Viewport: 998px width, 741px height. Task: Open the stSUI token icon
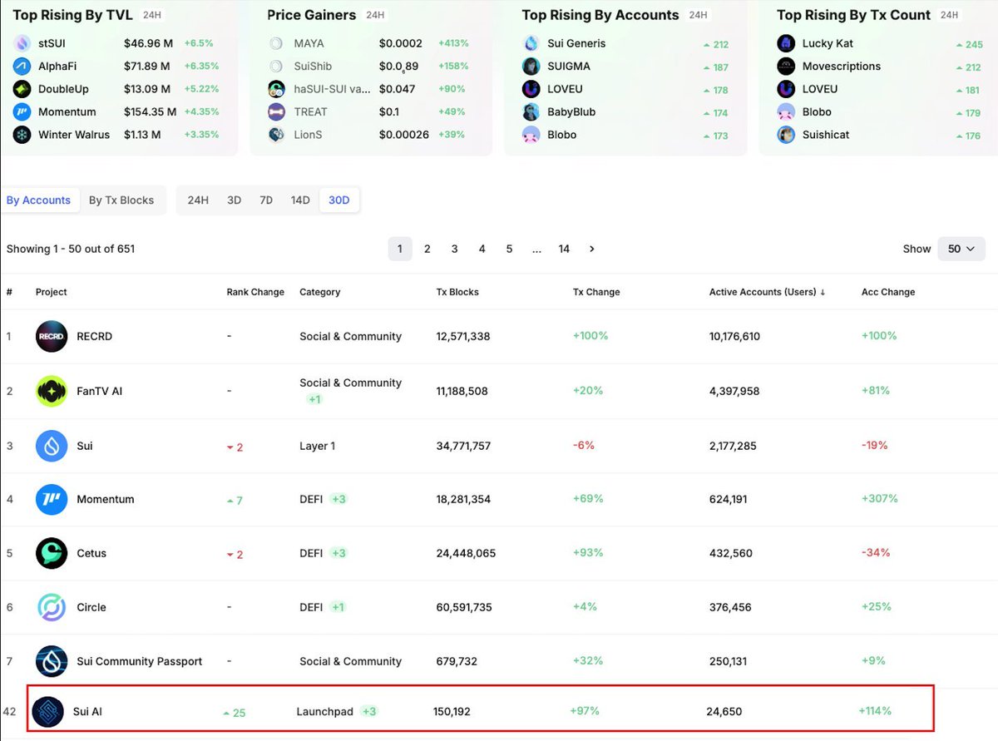[22, 43]
